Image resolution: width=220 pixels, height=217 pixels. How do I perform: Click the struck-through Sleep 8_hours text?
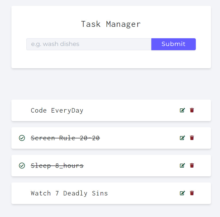[x=57, y=166]
